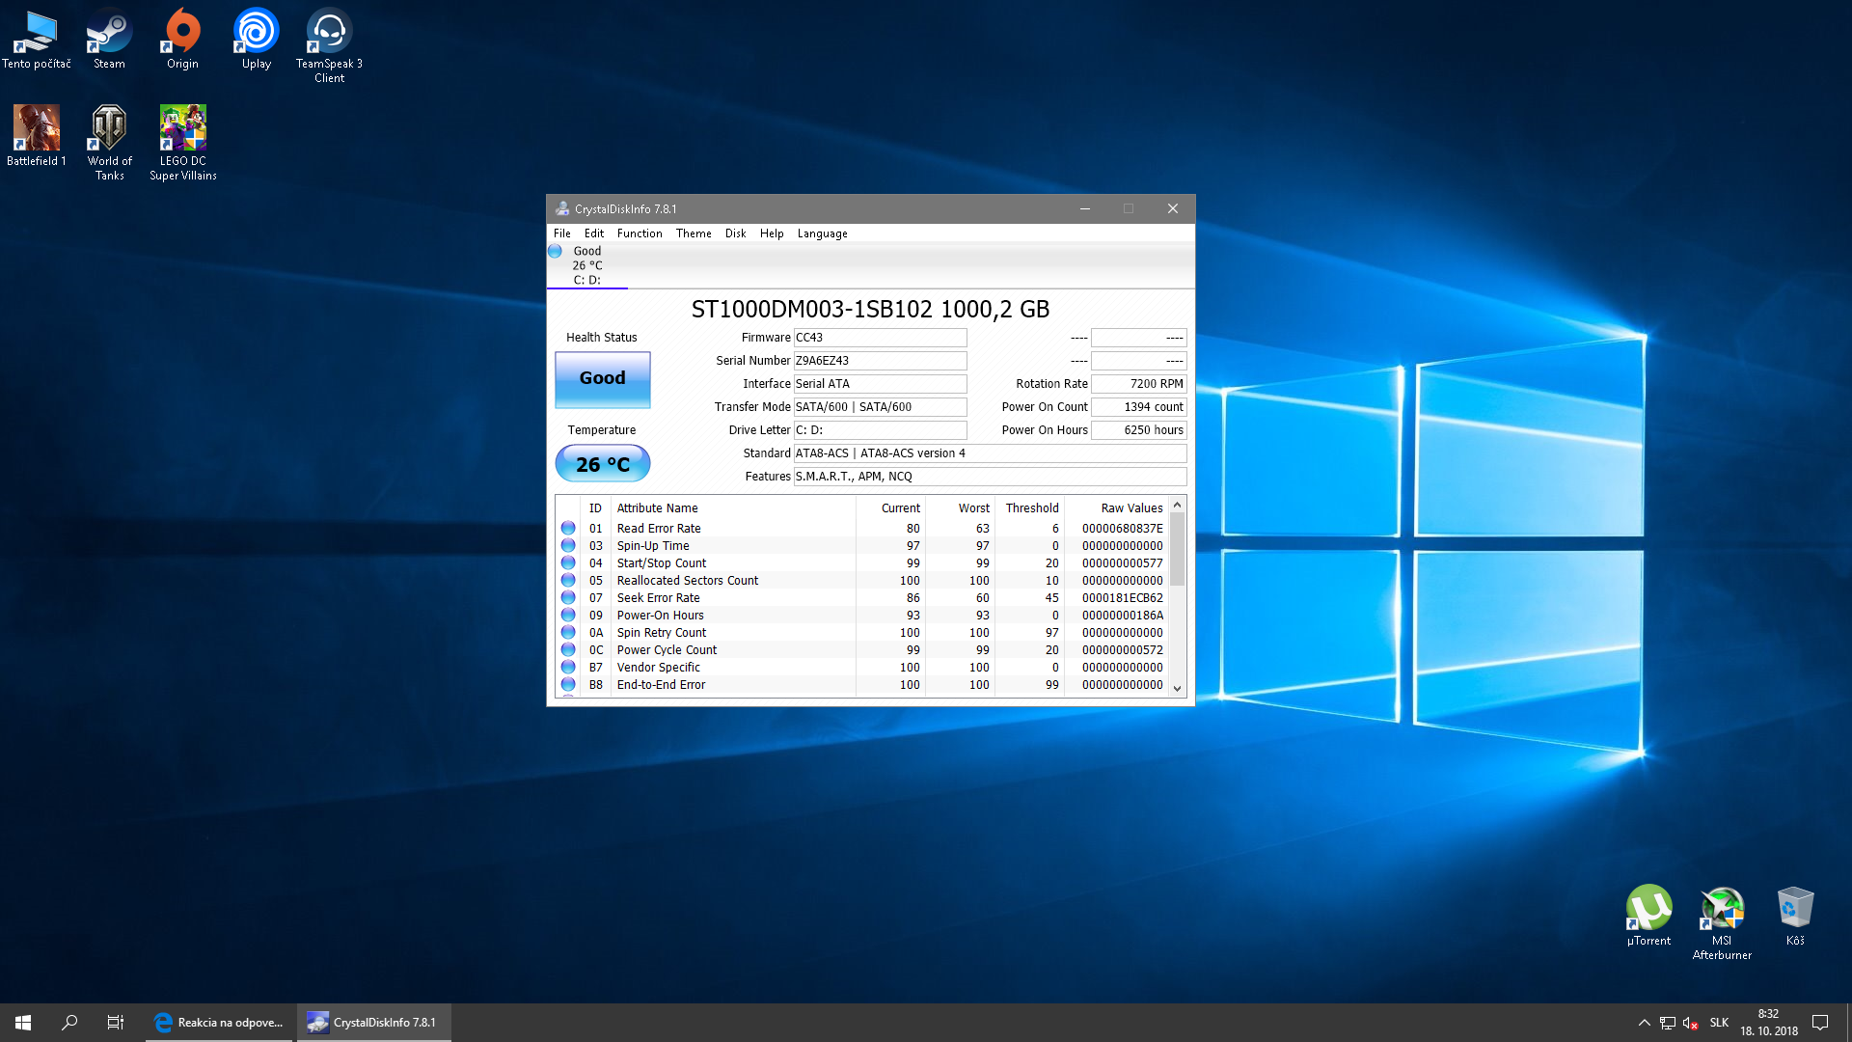
Task: Open the Windows Start menu
Action: 23,1023
